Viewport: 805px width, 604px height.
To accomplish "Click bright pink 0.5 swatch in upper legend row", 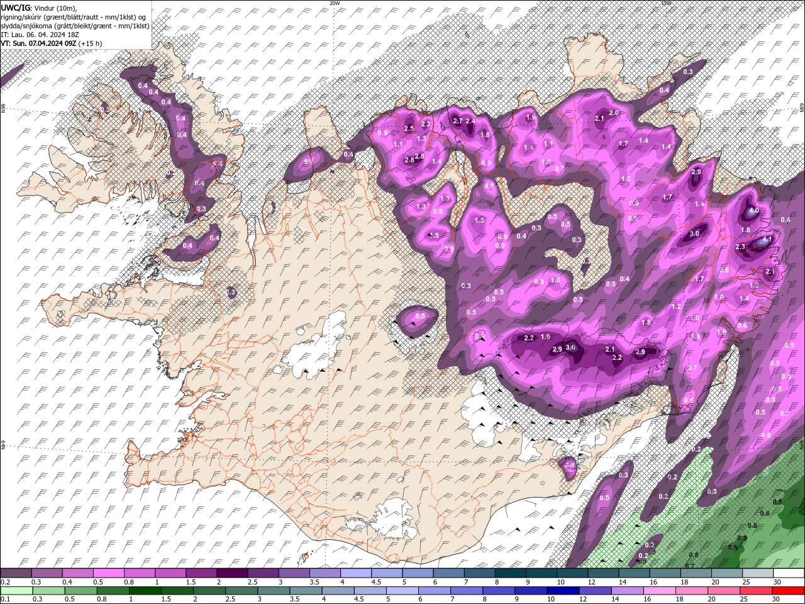I will pos(109,573).
